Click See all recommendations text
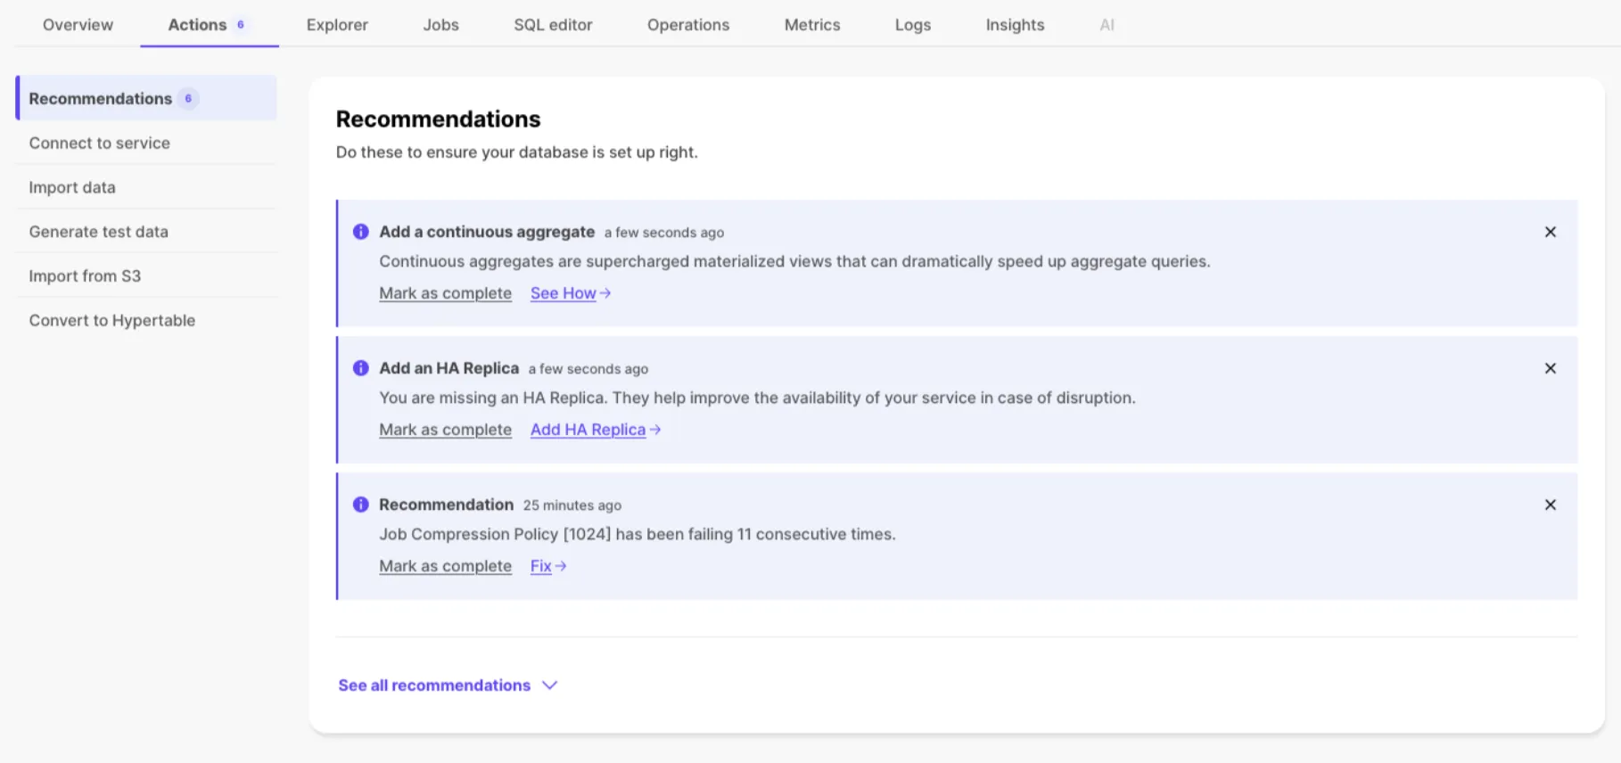Image resolution: width=1621 pixels, height=763 pixels. pyautogui.click(x=434, y=685)
